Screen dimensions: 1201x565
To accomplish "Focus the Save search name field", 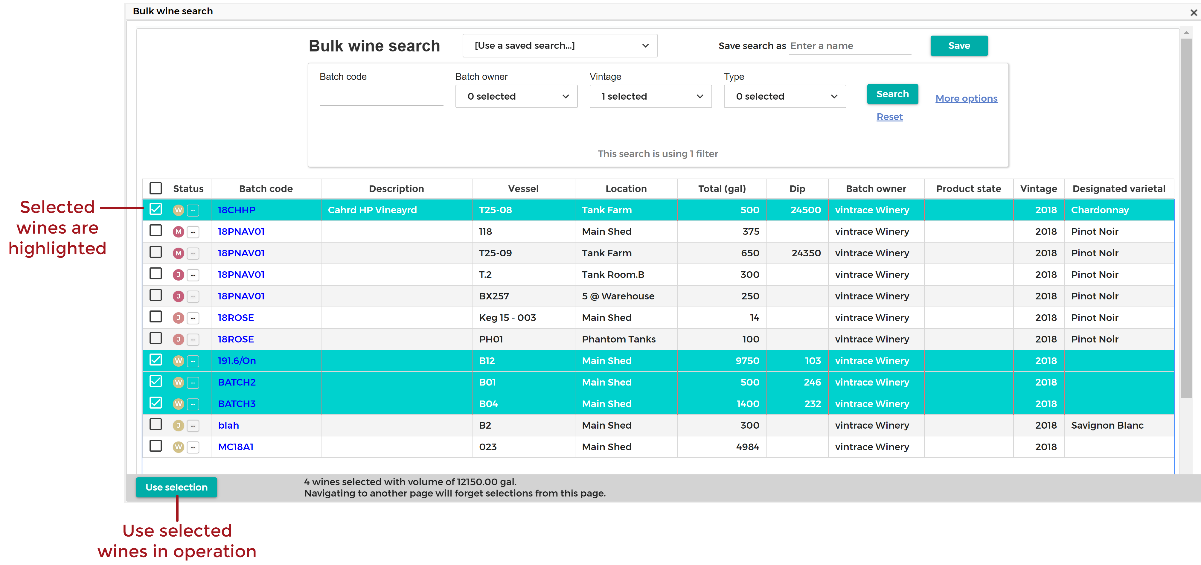I will pyautogui.click(x=850, y=46).
